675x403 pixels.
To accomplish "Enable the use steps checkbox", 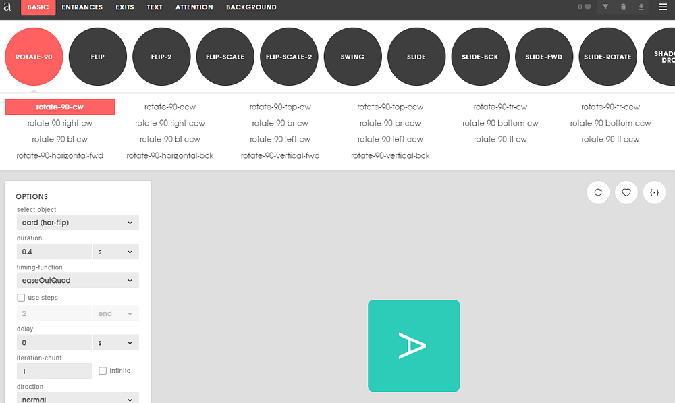I will (x=21, y=298).
